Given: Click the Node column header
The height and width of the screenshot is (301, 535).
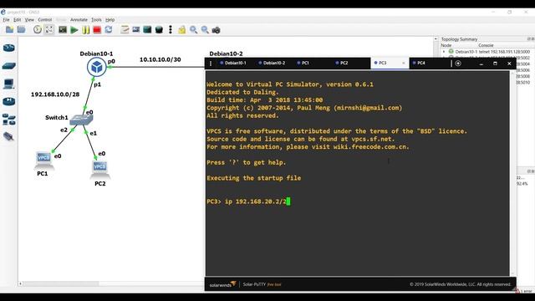Looking at the screenshot, I should (x=446, y=45).
